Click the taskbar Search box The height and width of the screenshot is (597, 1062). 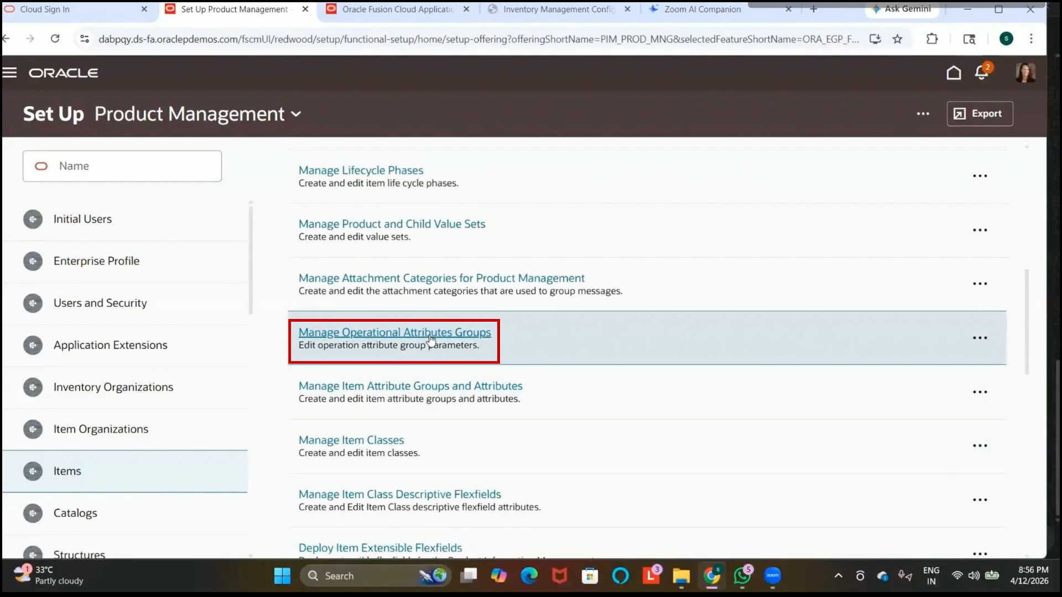[x=375, y=576]
